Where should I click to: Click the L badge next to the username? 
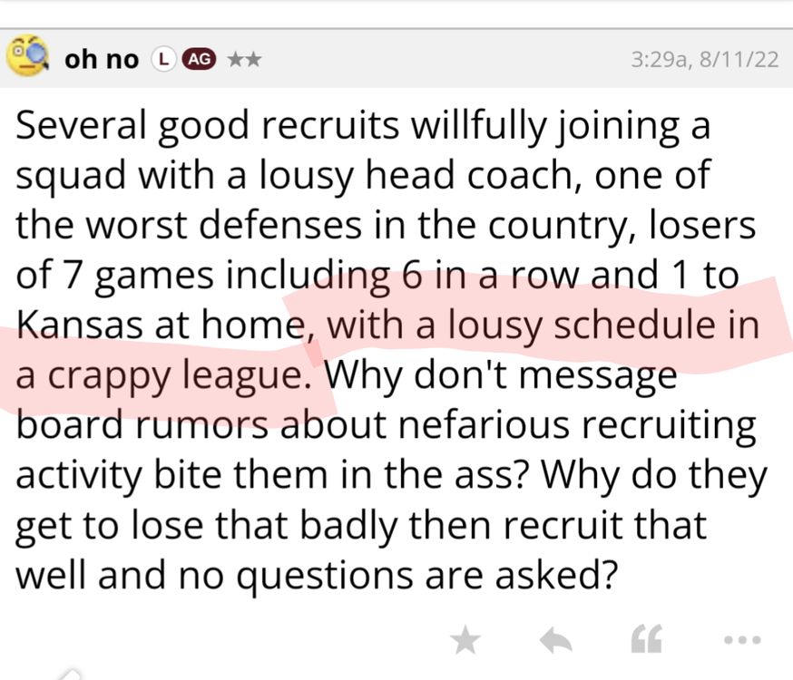[x=163, y=59]
